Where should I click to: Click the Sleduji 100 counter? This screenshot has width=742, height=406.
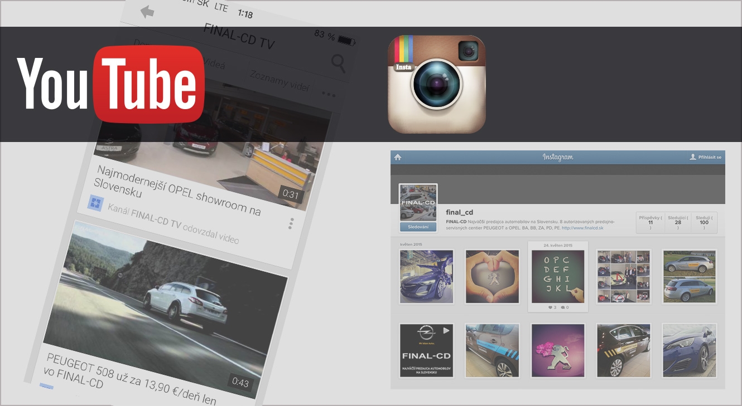tap(704, 222)
